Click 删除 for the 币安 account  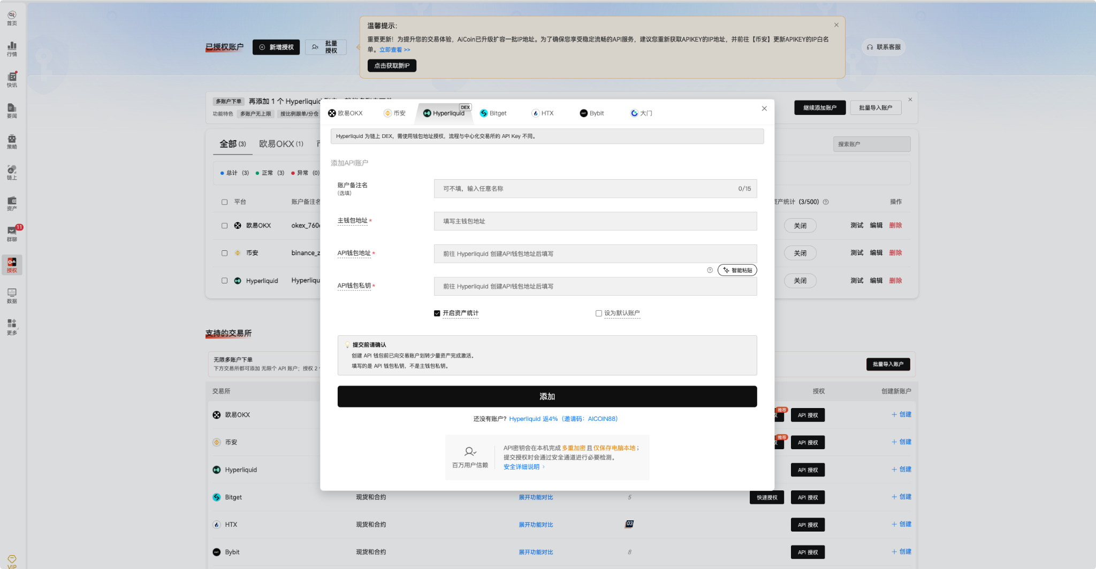pyautogui.click(x=895, y=253)
